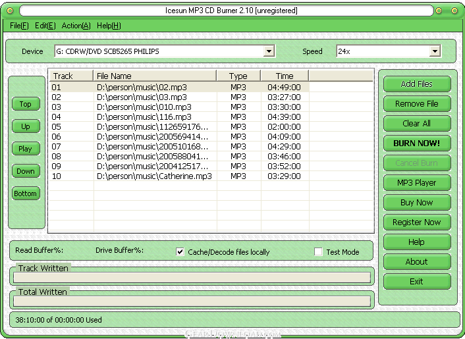Click the Speed field showing 24x
465x339 pixels.
point(389,51)
